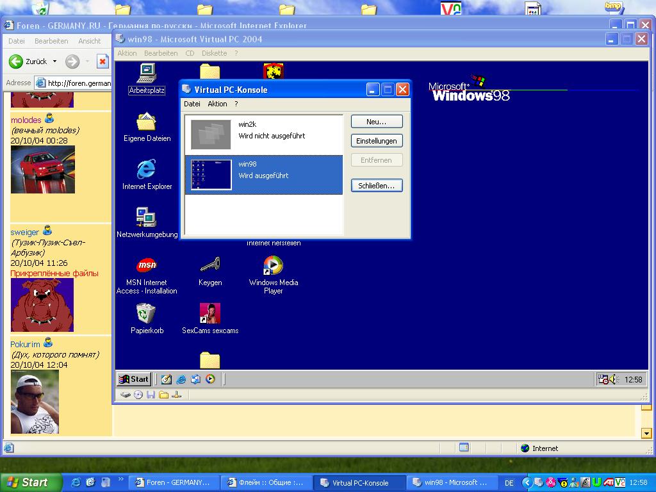Screen dimensions: 656x492
Task: Open Netzwerkumgebung network icon
Action: pos(147,218)
